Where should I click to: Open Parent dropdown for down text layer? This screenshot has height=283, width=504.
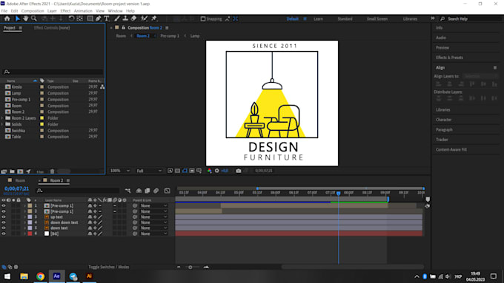click(154, 228)
